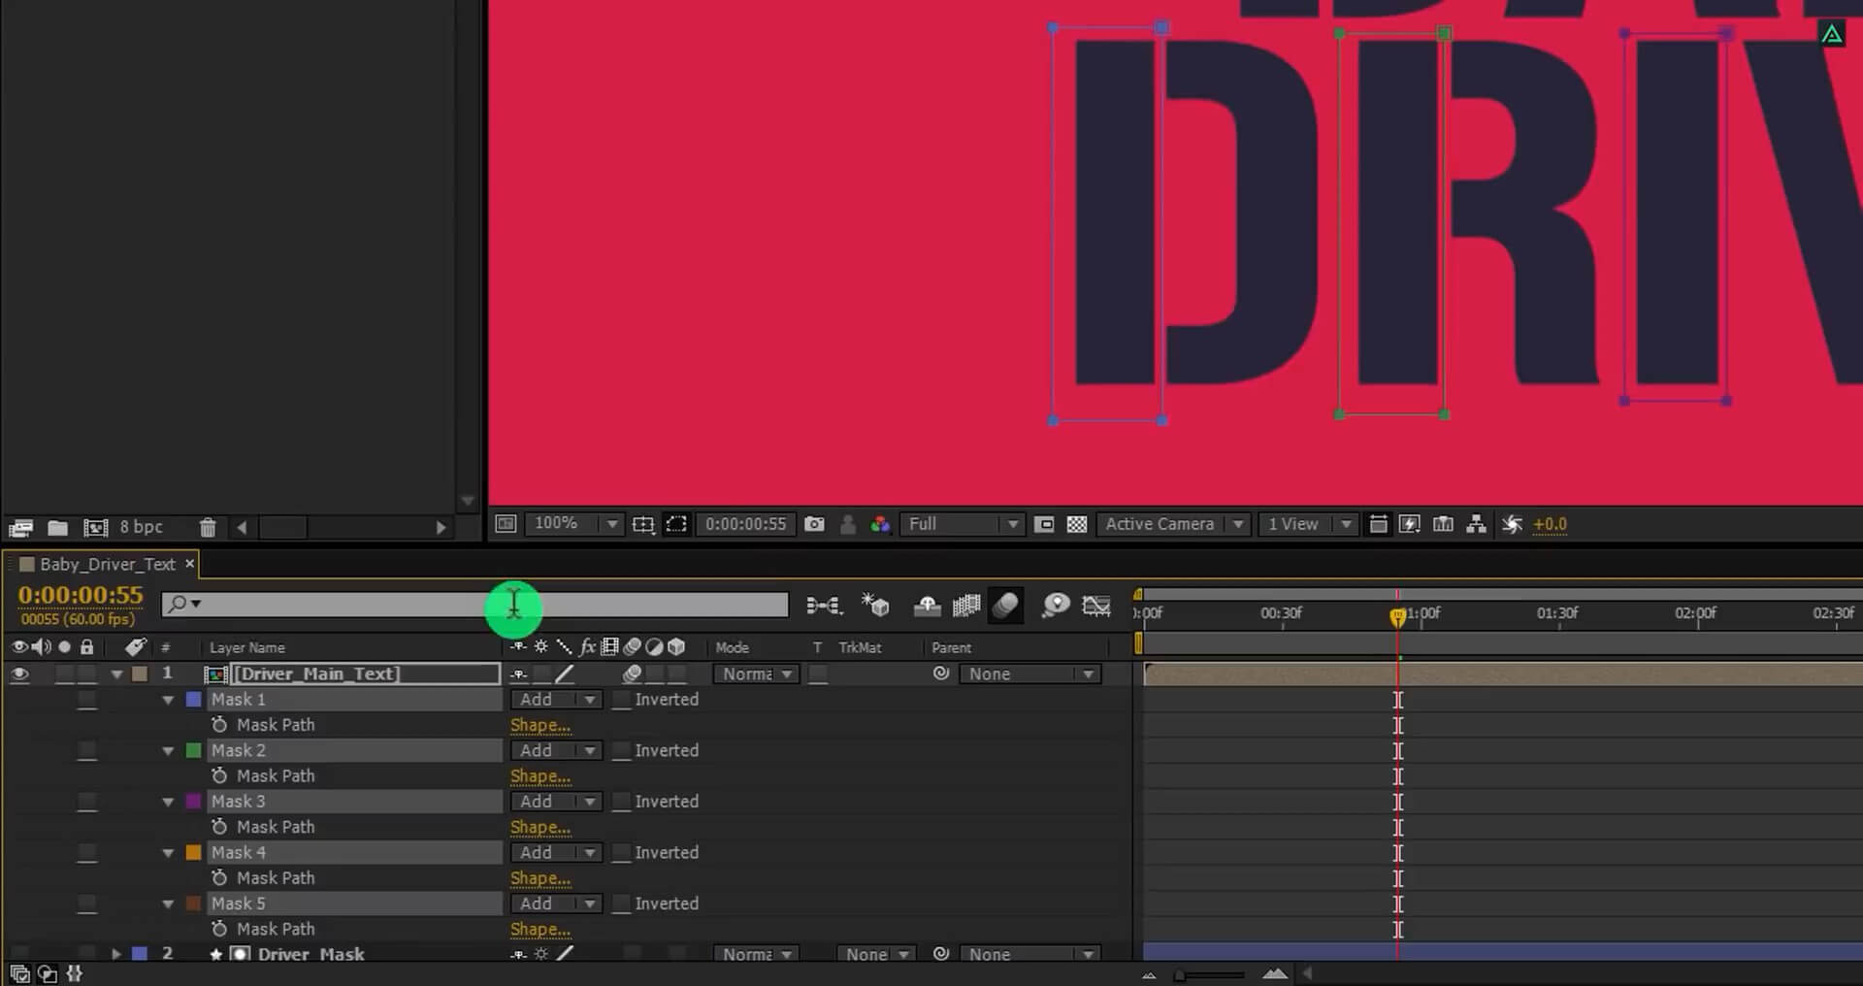Open Driver_Main_Text blending Mode dropdown
1863x986 pixels.
[x=756, y=674]
